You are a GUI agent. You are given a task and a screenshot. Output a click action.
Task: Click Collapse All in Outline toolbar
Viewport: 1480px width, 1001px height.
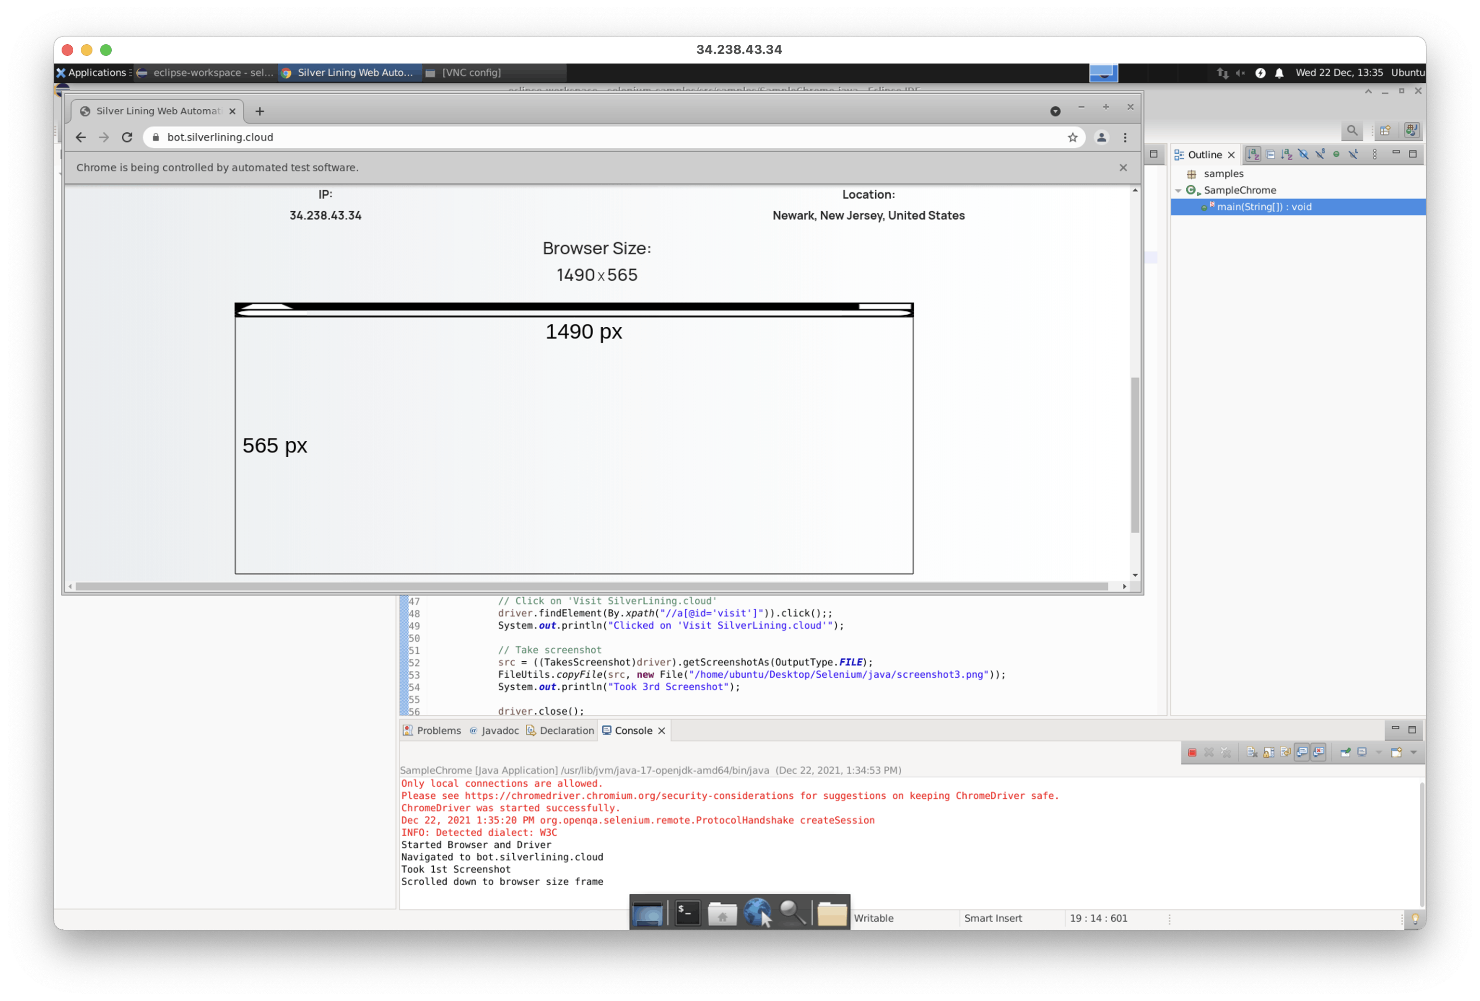click(1270, 154)
